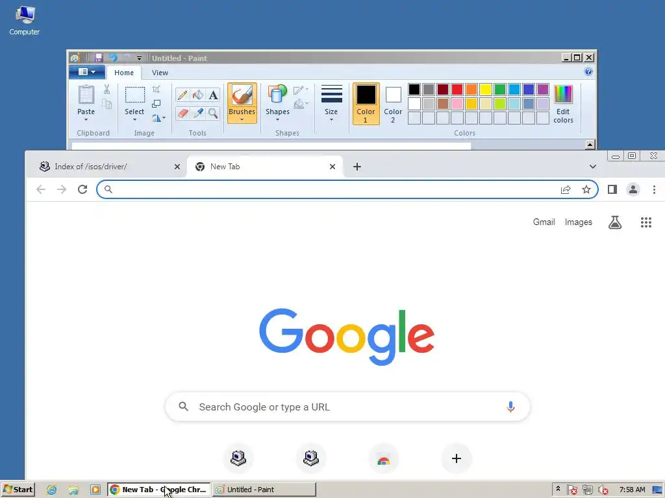Image resolution: width=665 pixels, height=498 pixels.
Task: Open the Computer desktop icon
Action: 25,20
